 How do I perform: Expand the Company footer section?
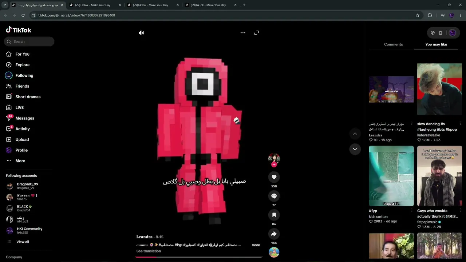[14, 257]
